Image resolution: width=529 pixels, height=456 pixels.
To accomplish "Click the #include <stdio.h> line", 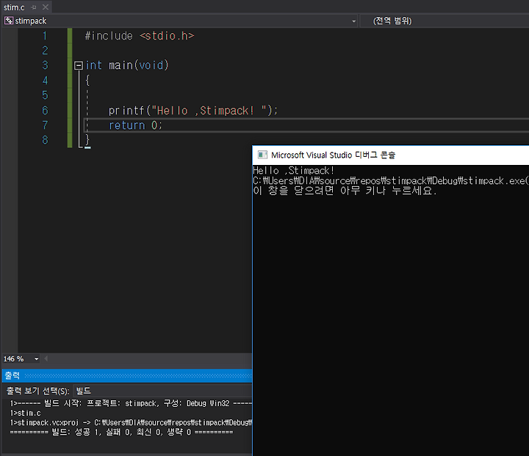I will click(140, 36).
